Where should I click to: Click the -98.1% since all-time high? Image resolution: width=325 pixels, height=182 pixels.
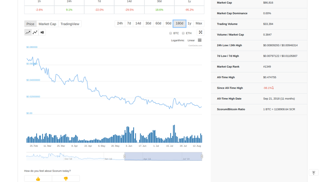point(269,88)
